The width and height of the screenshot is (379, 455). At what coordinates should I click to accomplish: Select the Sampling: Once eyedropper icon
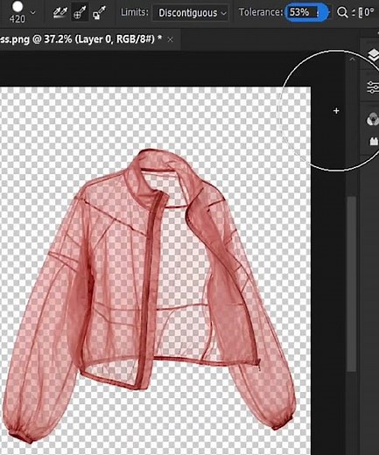click(x=80, y=12)
